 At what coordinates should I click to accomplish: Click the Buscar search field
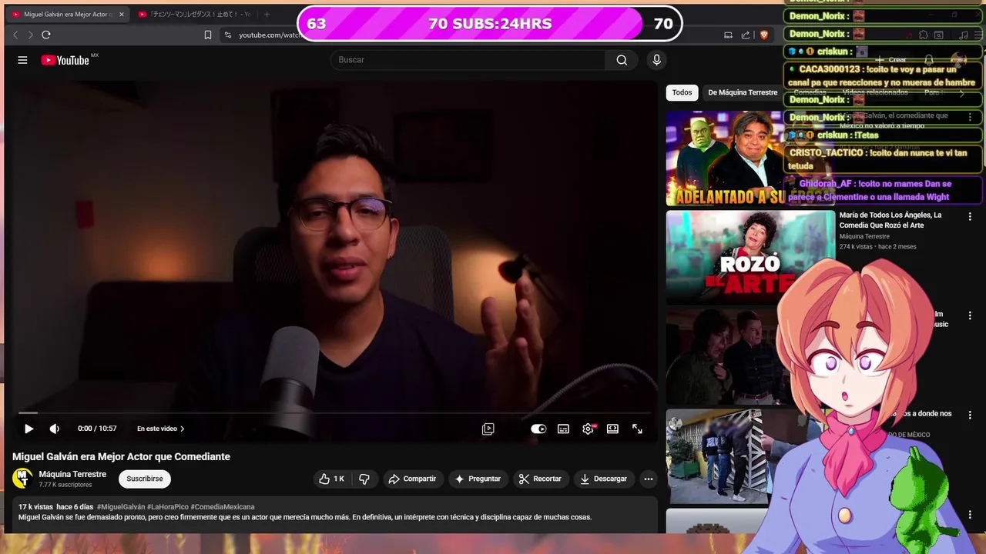[x=468, y=60]
